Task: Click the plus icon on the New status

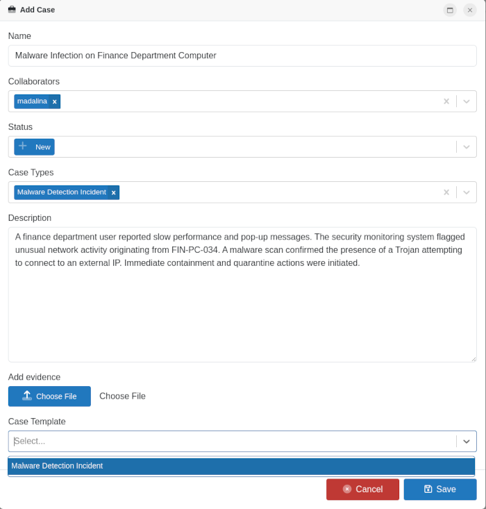Action: pyautogui.click(x=23, y=147)
